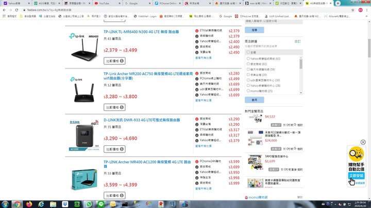The width and height of the screenshot is (371, 208).
Task: Click the blue install-now button in helper popup
Action: coord(357,176)
